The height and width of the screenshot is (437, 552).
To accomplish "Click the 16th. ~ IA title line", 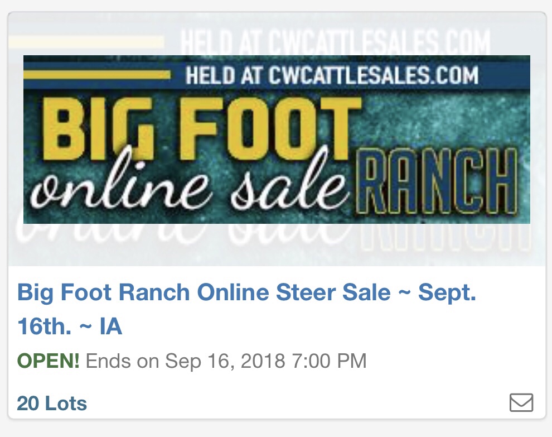I will click(70, 326).
